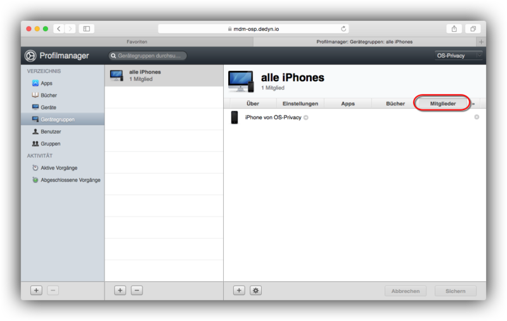Click the Sichern button
The height and width of the screenshot is (321, 507).
pos(455,291)
